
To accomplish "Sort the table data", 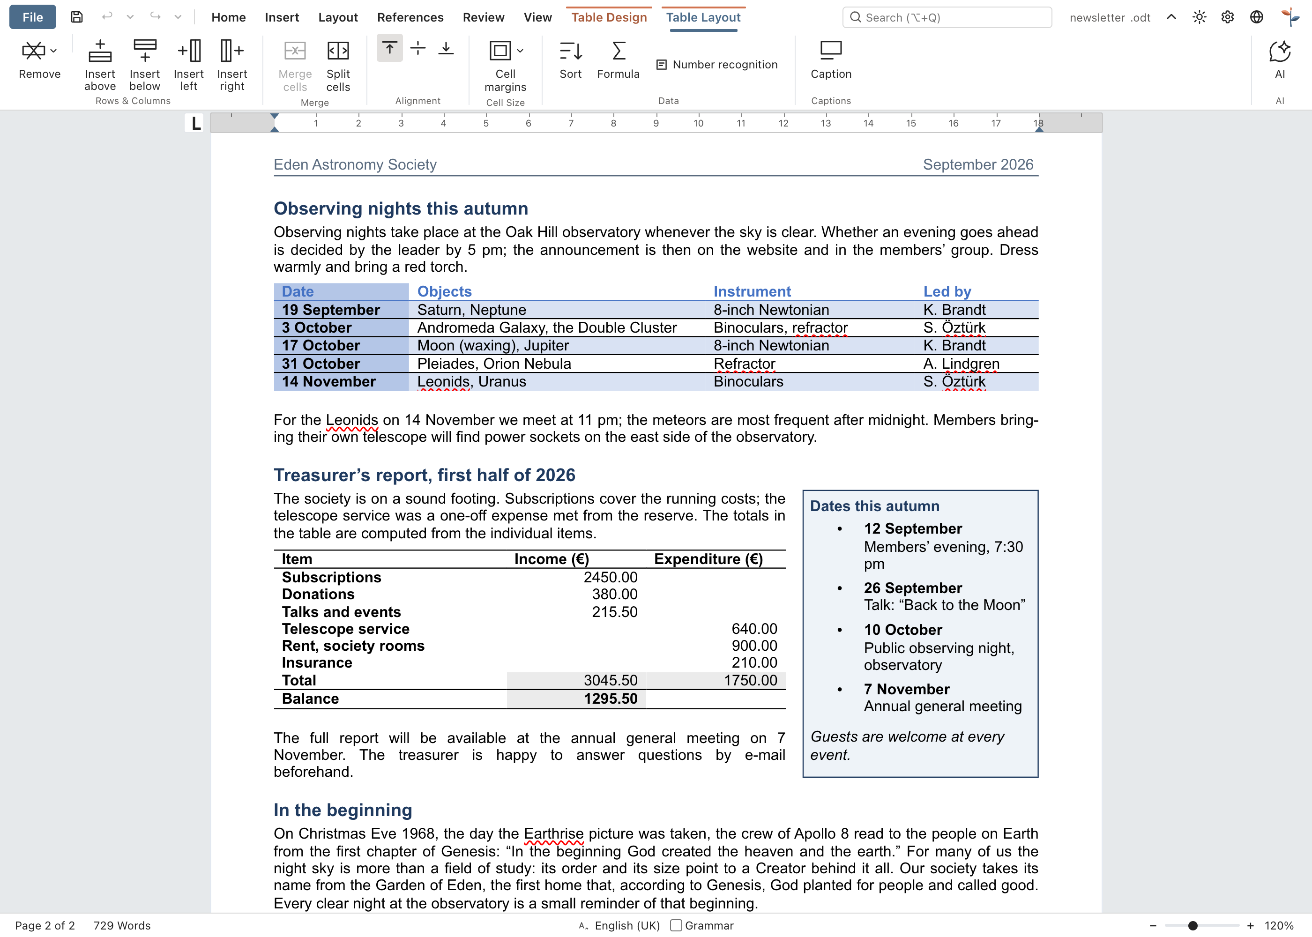I will 571,59.
